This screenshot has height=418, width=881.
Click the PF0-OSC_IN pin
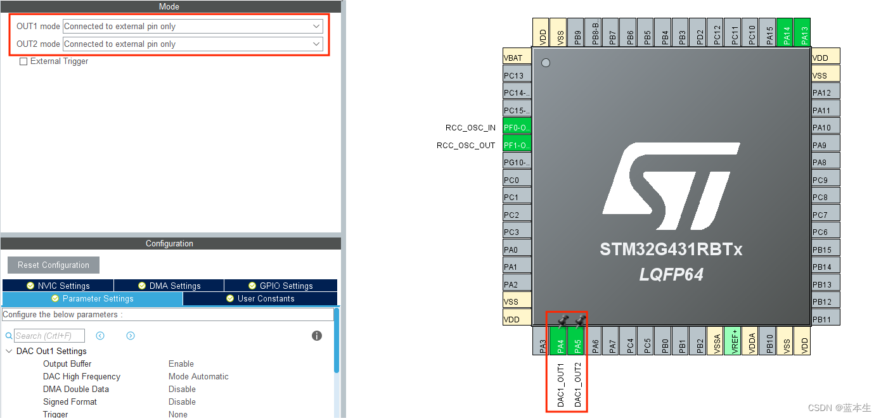(517, 127)
